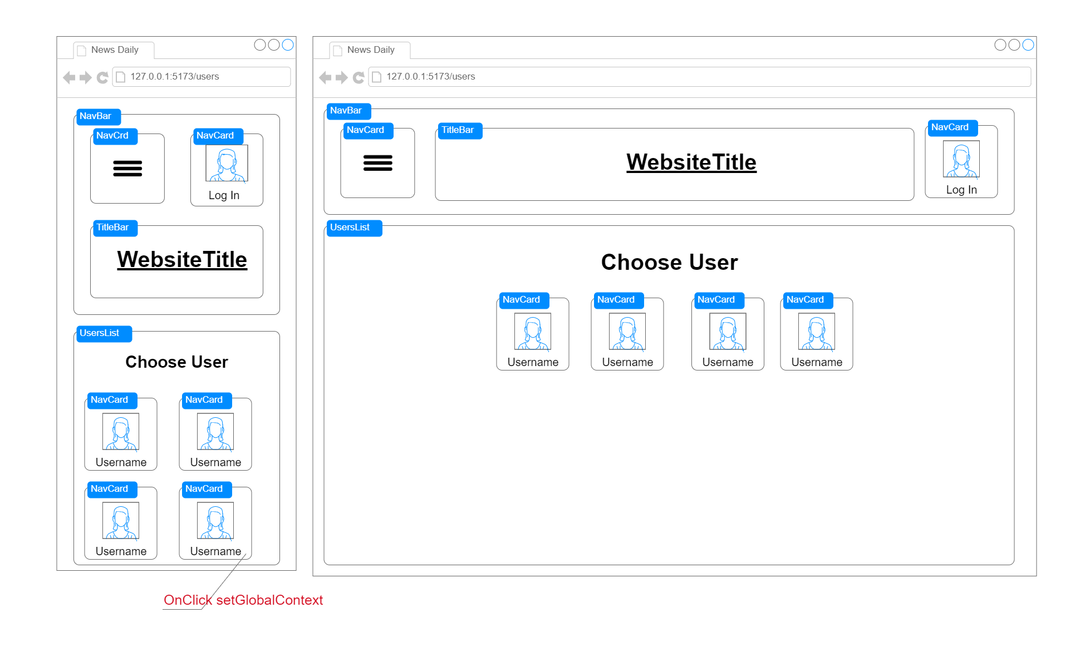Click fourth Username label in wide window
The width and height of the screenshot is (1085, 652).
817,362
